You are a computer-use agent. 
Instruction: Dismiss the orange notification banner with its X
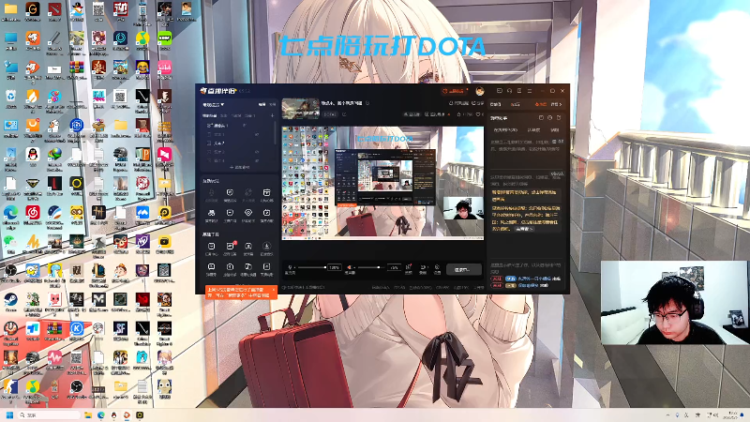(274, 290)
